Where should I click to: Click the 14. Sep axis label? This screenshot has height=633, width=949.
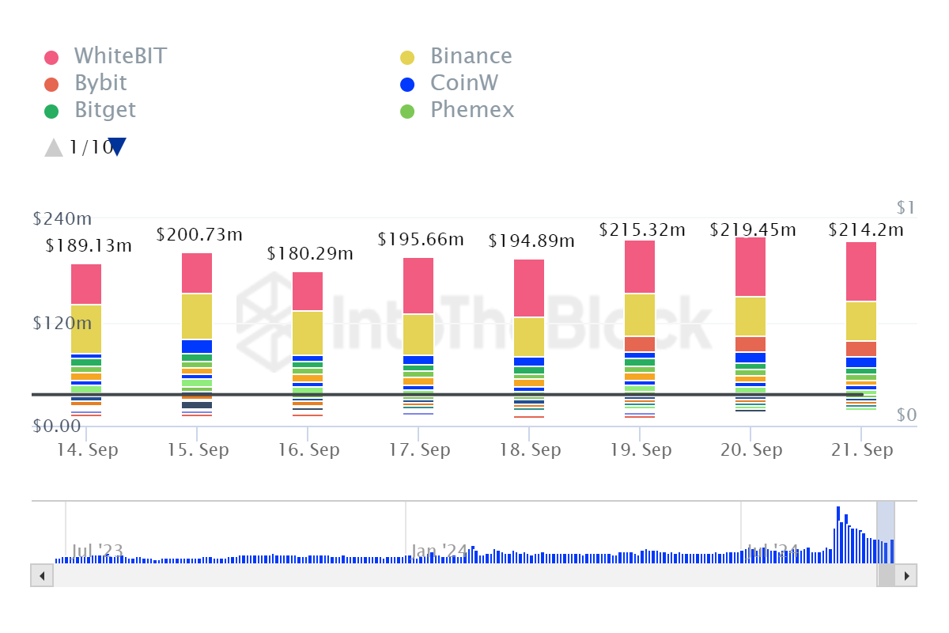87,449
